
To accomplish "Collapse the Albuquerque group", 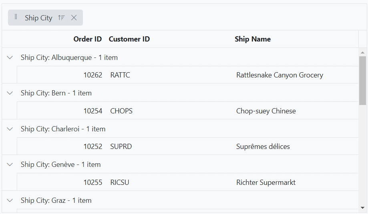I will click(x=10, y=57).
